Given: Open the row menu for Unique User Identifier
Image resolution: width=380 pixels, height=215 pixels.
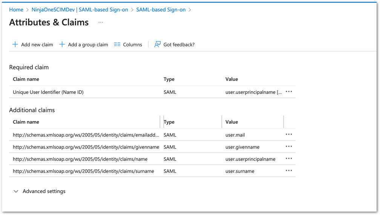Looking at the screenshot, I should click(x=289, y=92).
